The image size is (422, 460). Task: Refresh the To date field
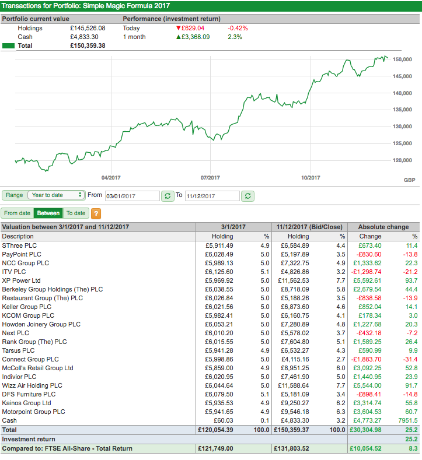tap(248, 196)
